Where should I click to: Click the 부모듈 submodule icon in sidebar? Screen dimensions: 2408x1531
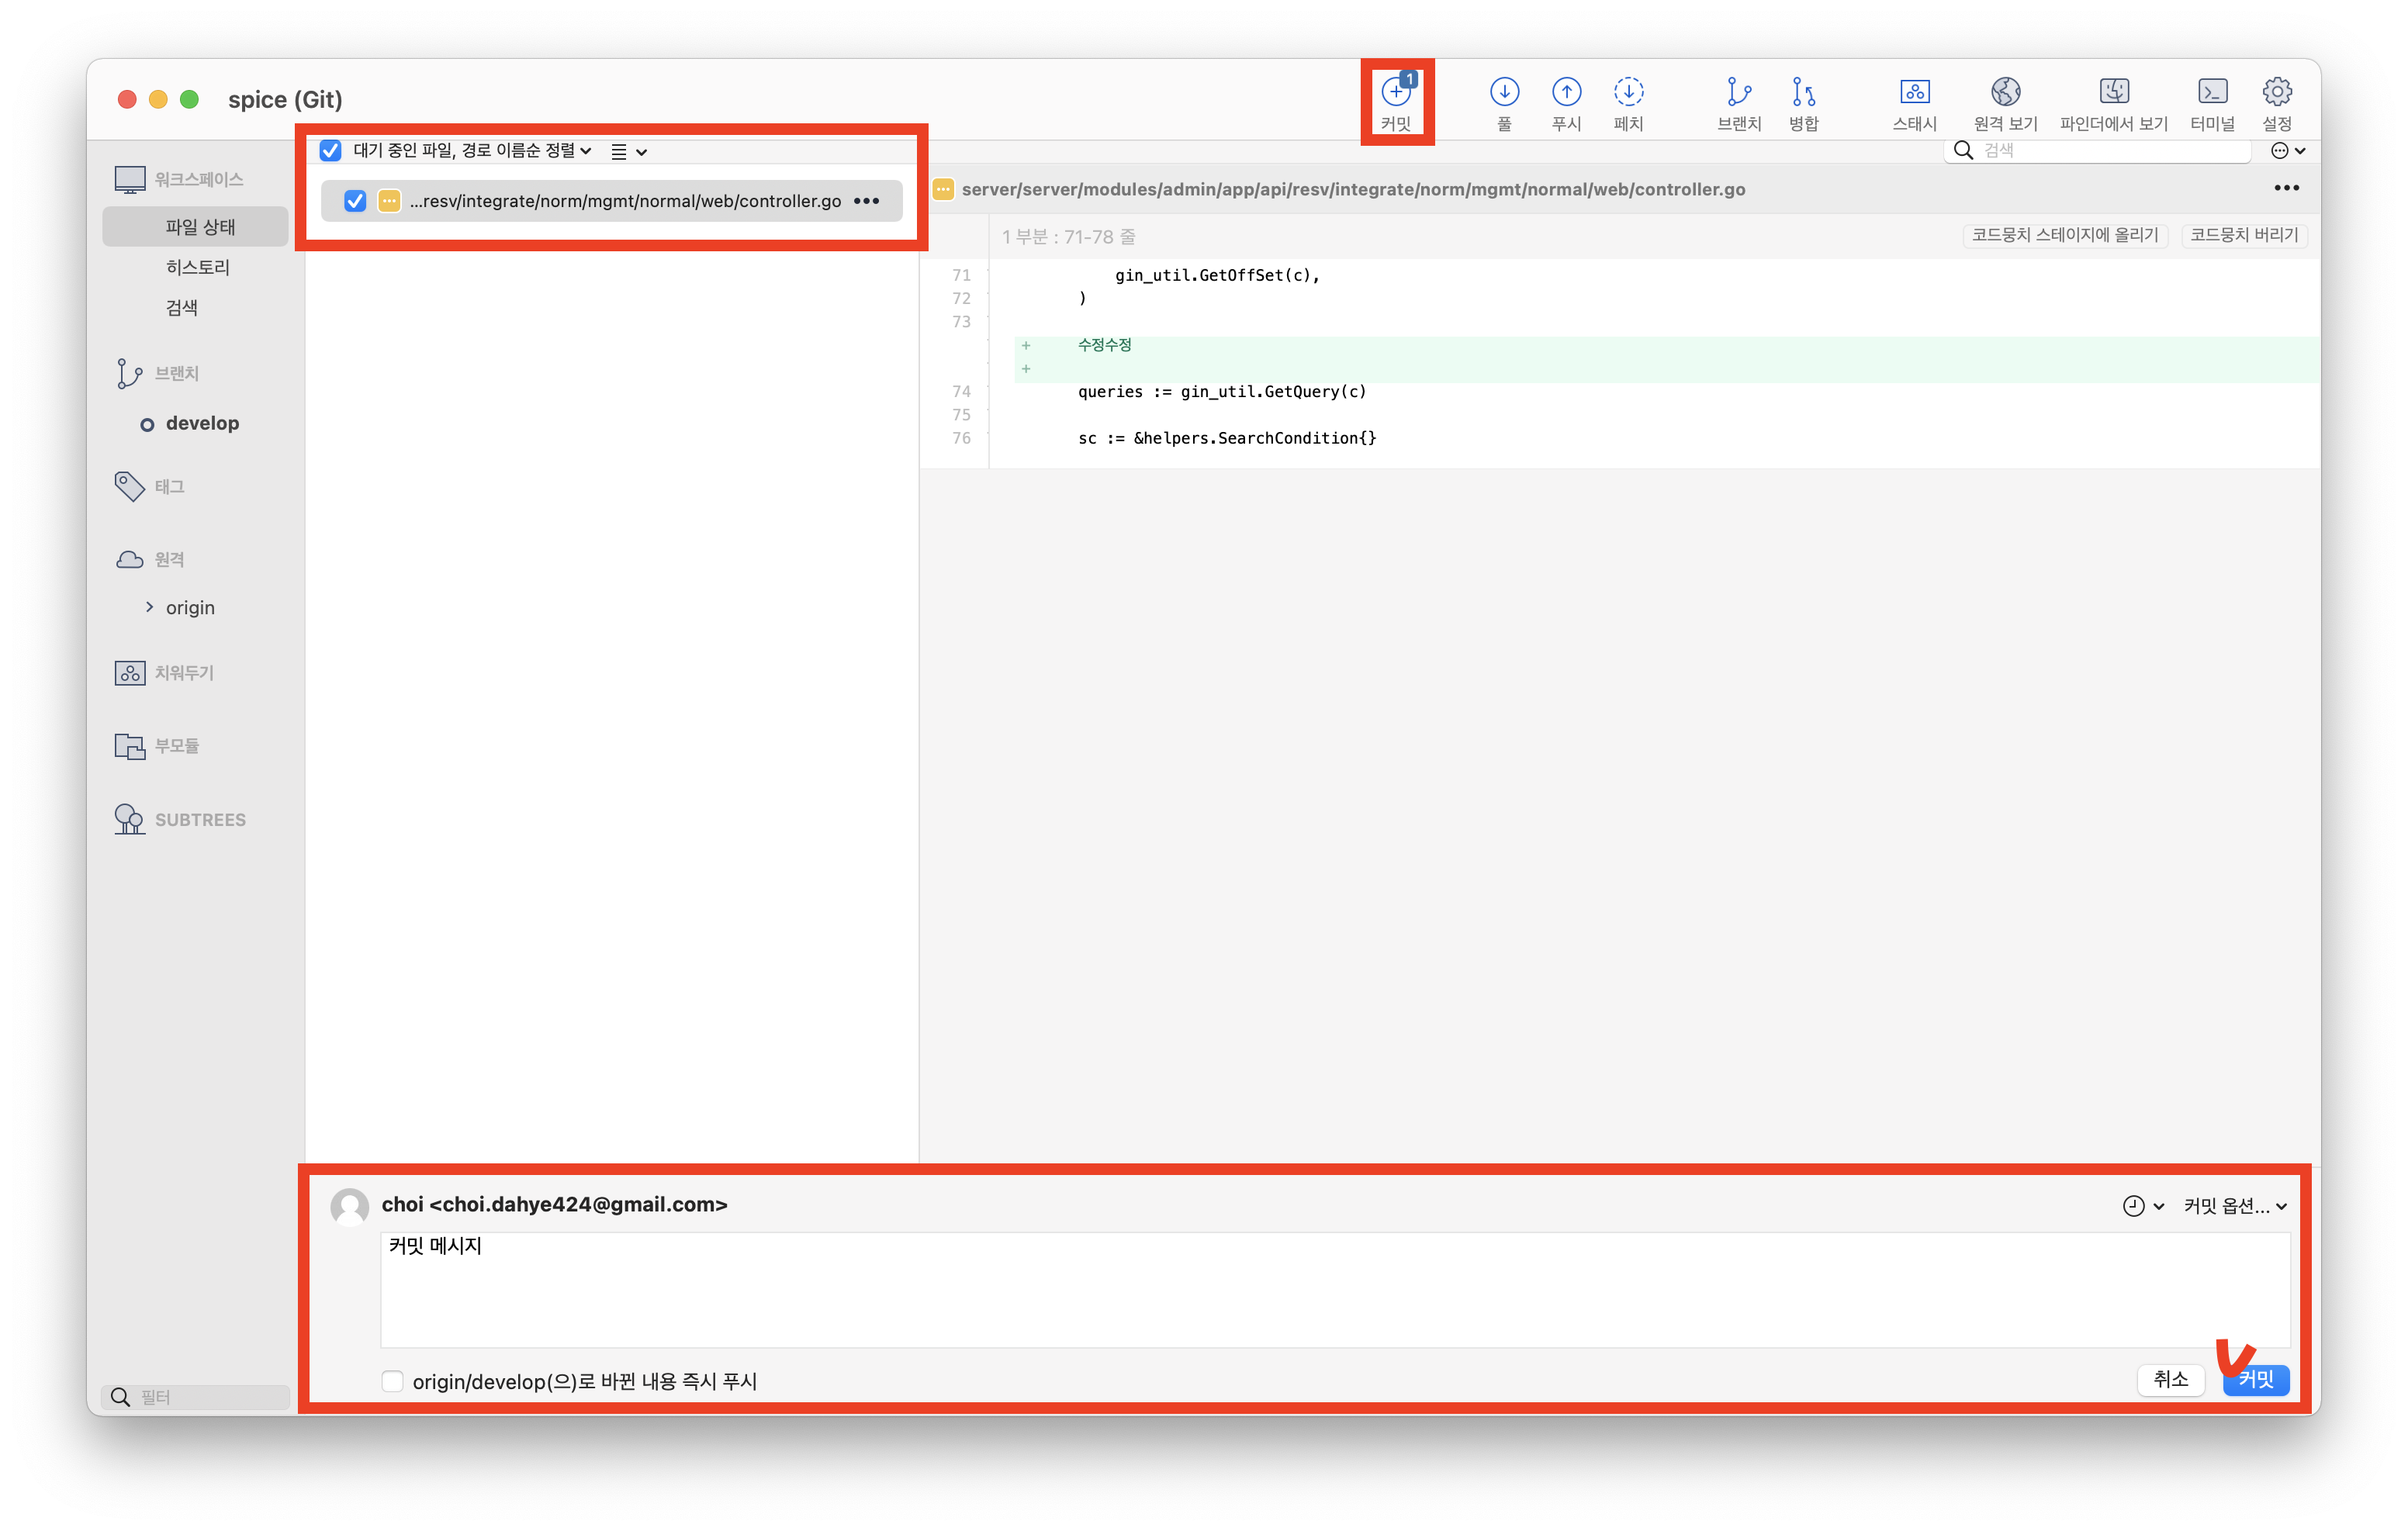[x=129, y=746]
